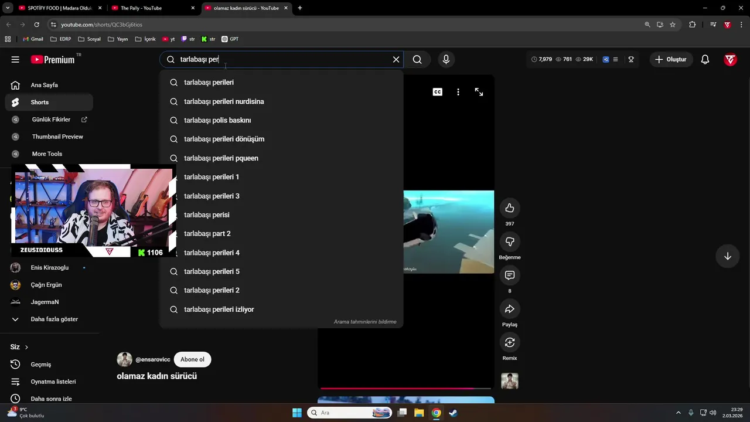Select suggestion 'tarlabaşı perileri dönüşüm'
Image resolution: width=750 pixels, height=422 pixels.
(281, 139)
